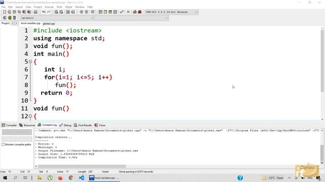The width and height of the screenshot is (325, 182).
Task: Open Visual Studio Code from the taskbar
Action: (81, 177)
